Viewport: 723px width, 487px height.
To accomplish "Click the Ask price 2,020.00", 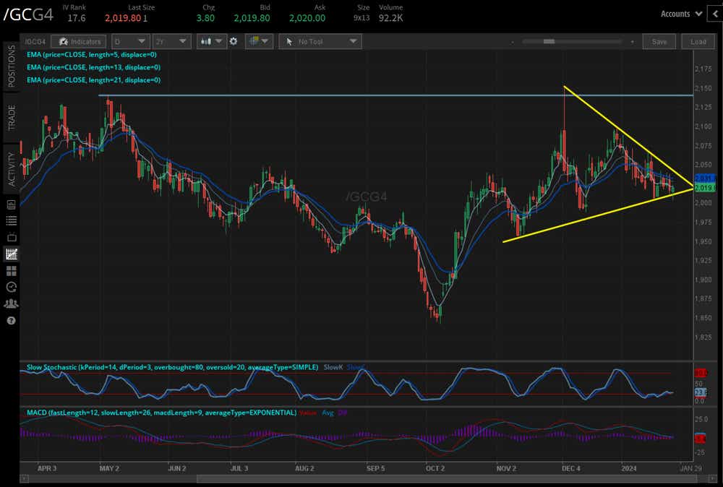I will pyautogui.click(x=307, y=18).
